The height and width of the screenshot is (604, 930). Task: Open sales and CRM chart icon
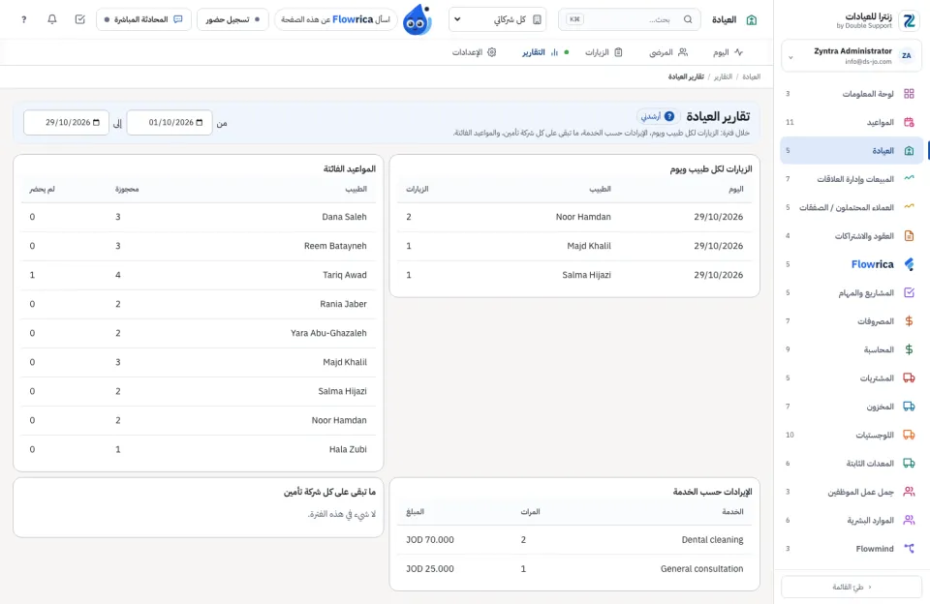coord(909,178)
